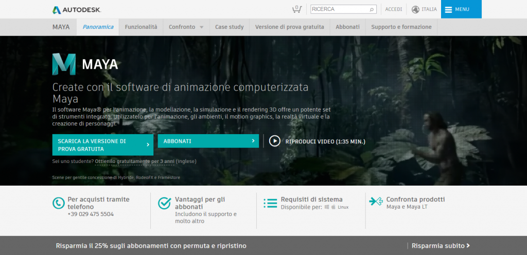Image resolution: width=527 pixels, height=255 pixels.
Task: Open Confronta prodotti link
Action: point(415,199)
